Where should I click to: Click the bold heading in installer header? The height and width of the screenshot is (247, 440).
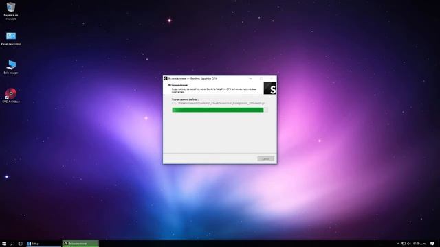tap(178, 85)
